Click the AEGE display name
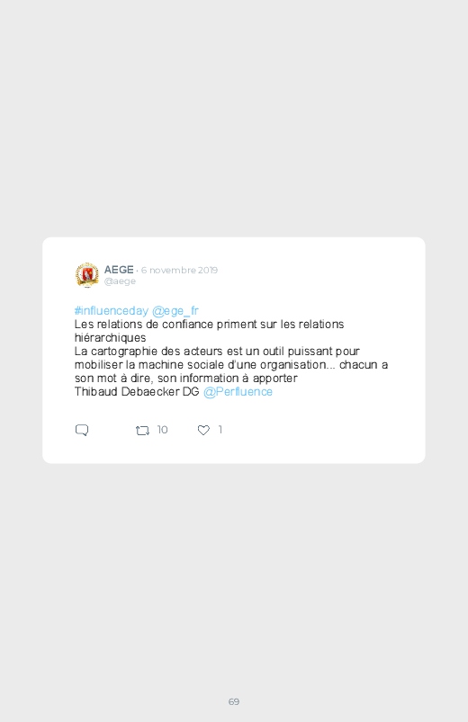This screenshot has height=722, width=468. pyautogui.click(x=119, y=270)
